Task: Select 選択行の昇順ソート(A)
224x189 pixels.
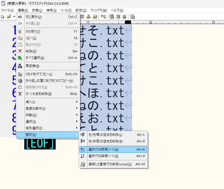Action: point(113,149)
